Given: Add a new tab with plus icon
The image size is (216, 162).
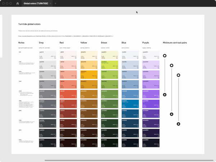Looking at the screenshot, I should [x=55, y=4].
